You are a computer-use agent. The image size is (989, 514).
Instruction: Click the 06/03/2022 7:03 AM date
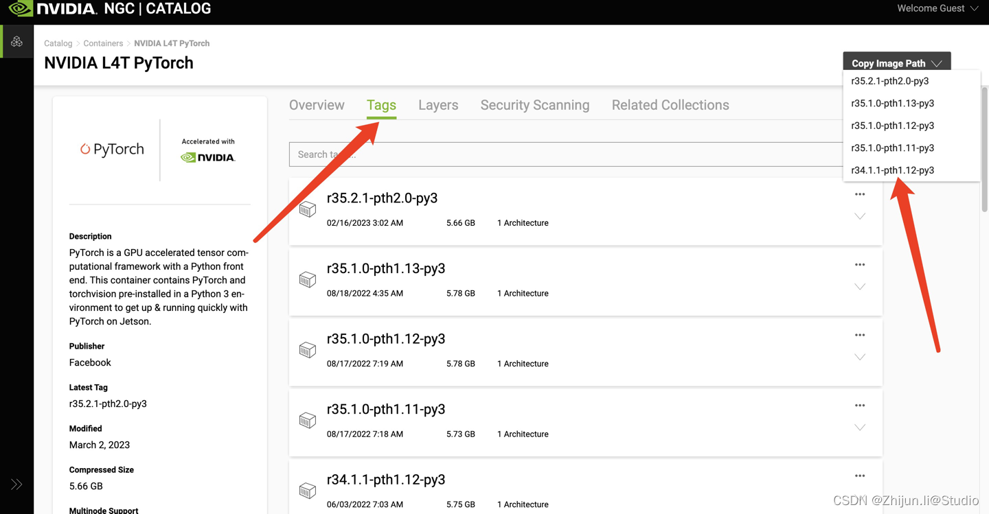click(365, 504)
